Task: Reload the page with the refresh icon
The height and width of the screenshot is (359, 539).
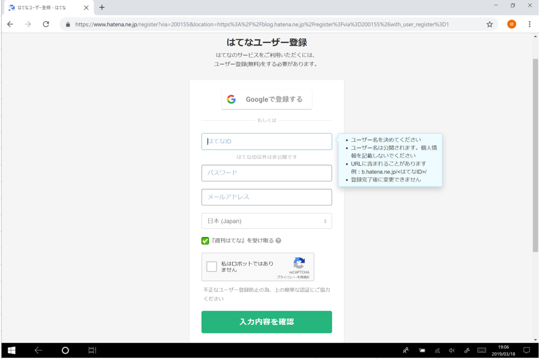Action: (46, 24)
